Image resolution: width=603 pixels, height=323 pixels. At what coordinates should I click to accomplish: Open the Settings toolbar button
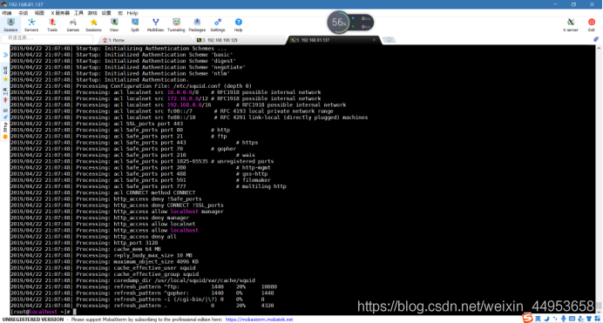coord(218,25)
